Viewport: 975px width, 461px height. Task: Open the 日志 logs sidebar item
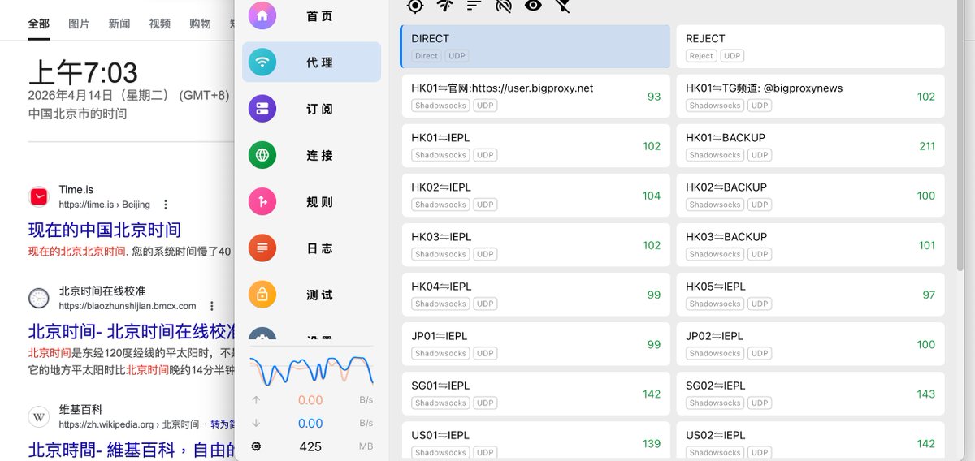pos(311,248)
